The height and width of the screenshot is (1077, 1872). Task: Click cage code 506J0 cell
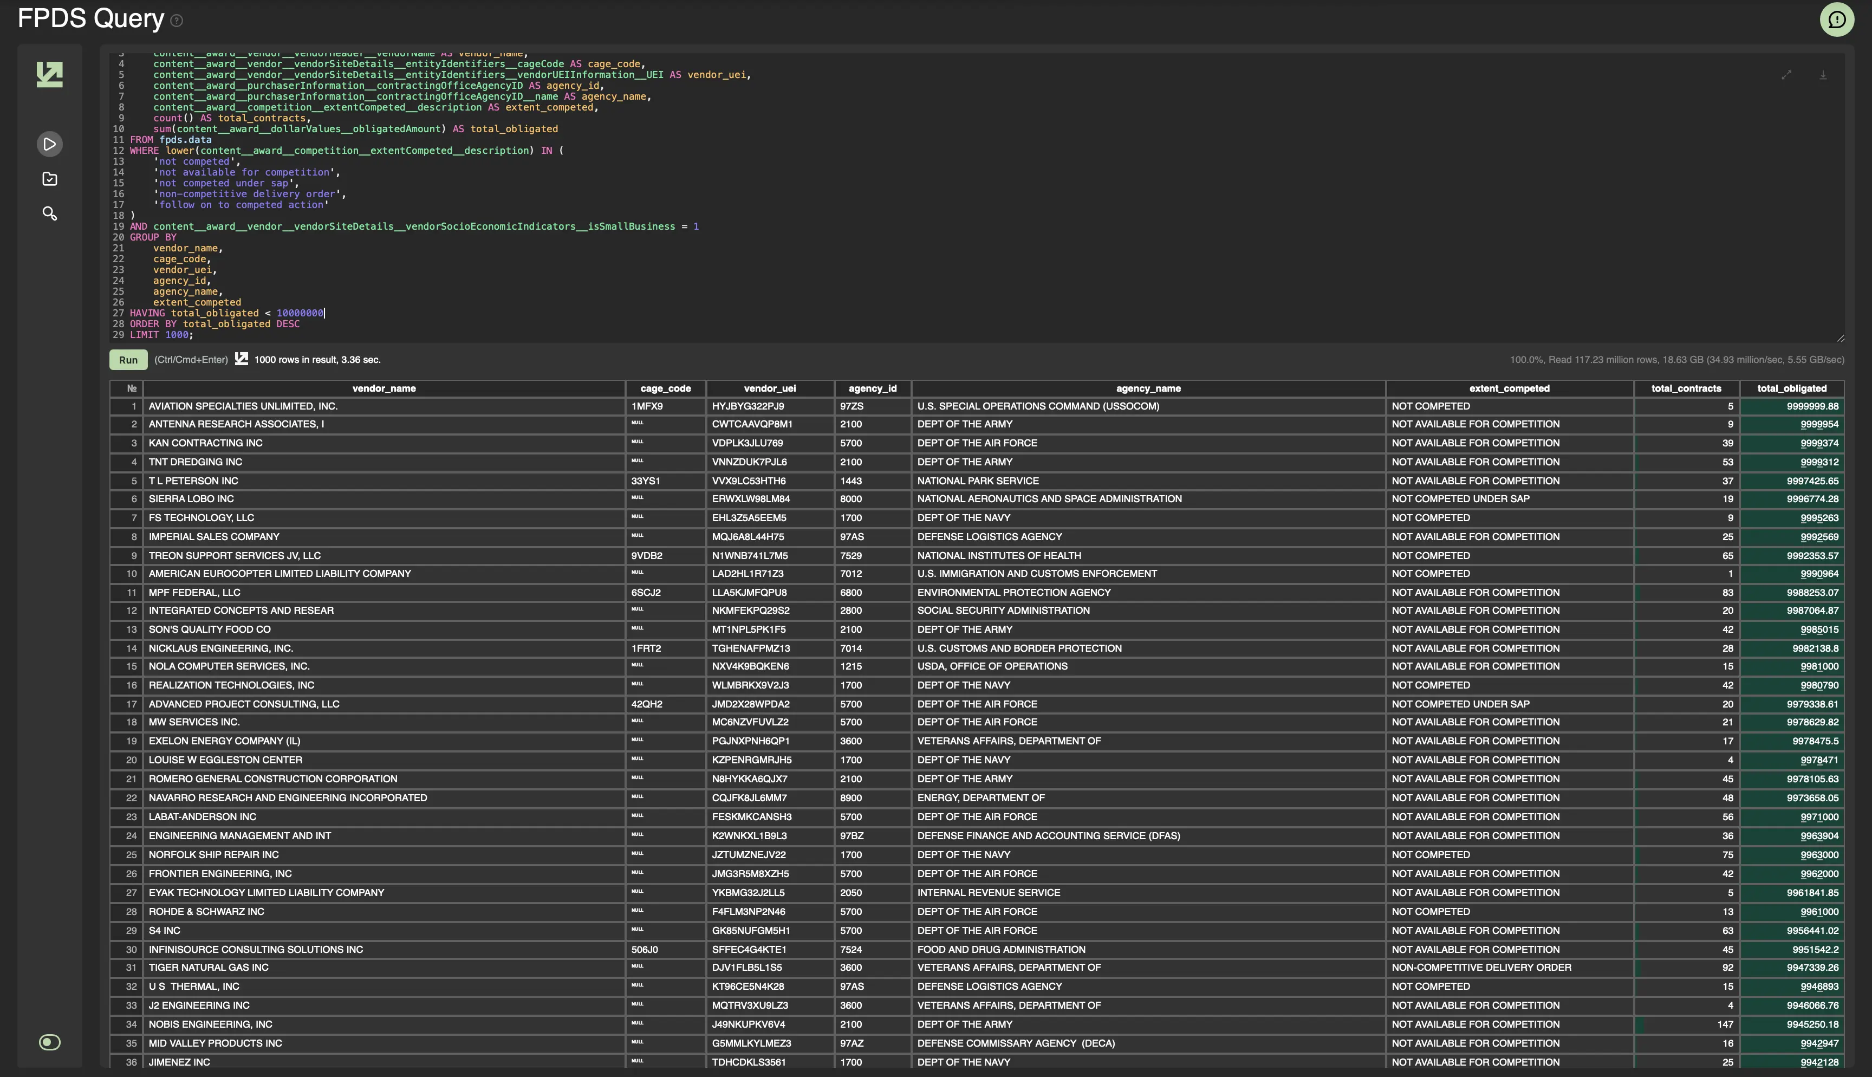click(x=665, y=950)
